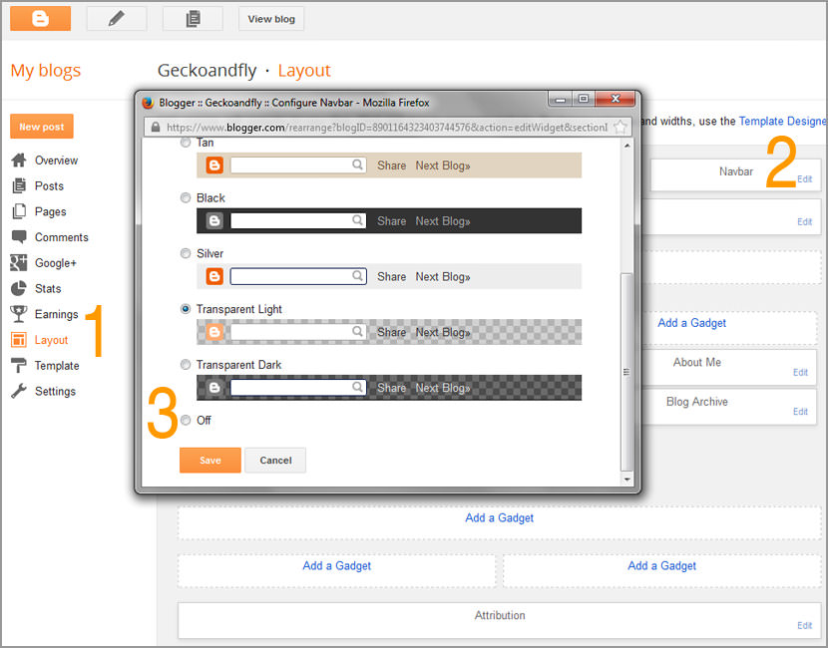Click the dialog scrollbar up arrow
The width and height of the screenshot is (828, 648).
(x=626, y=146)
